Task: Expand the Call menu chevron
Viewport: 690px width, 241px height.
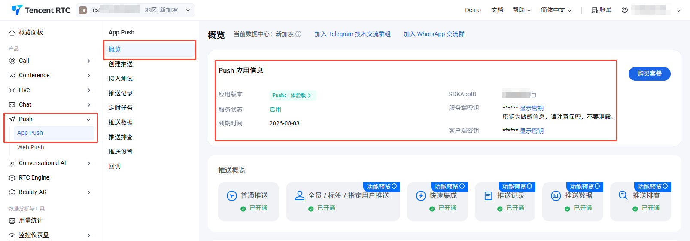Action: tap(89, 61)
